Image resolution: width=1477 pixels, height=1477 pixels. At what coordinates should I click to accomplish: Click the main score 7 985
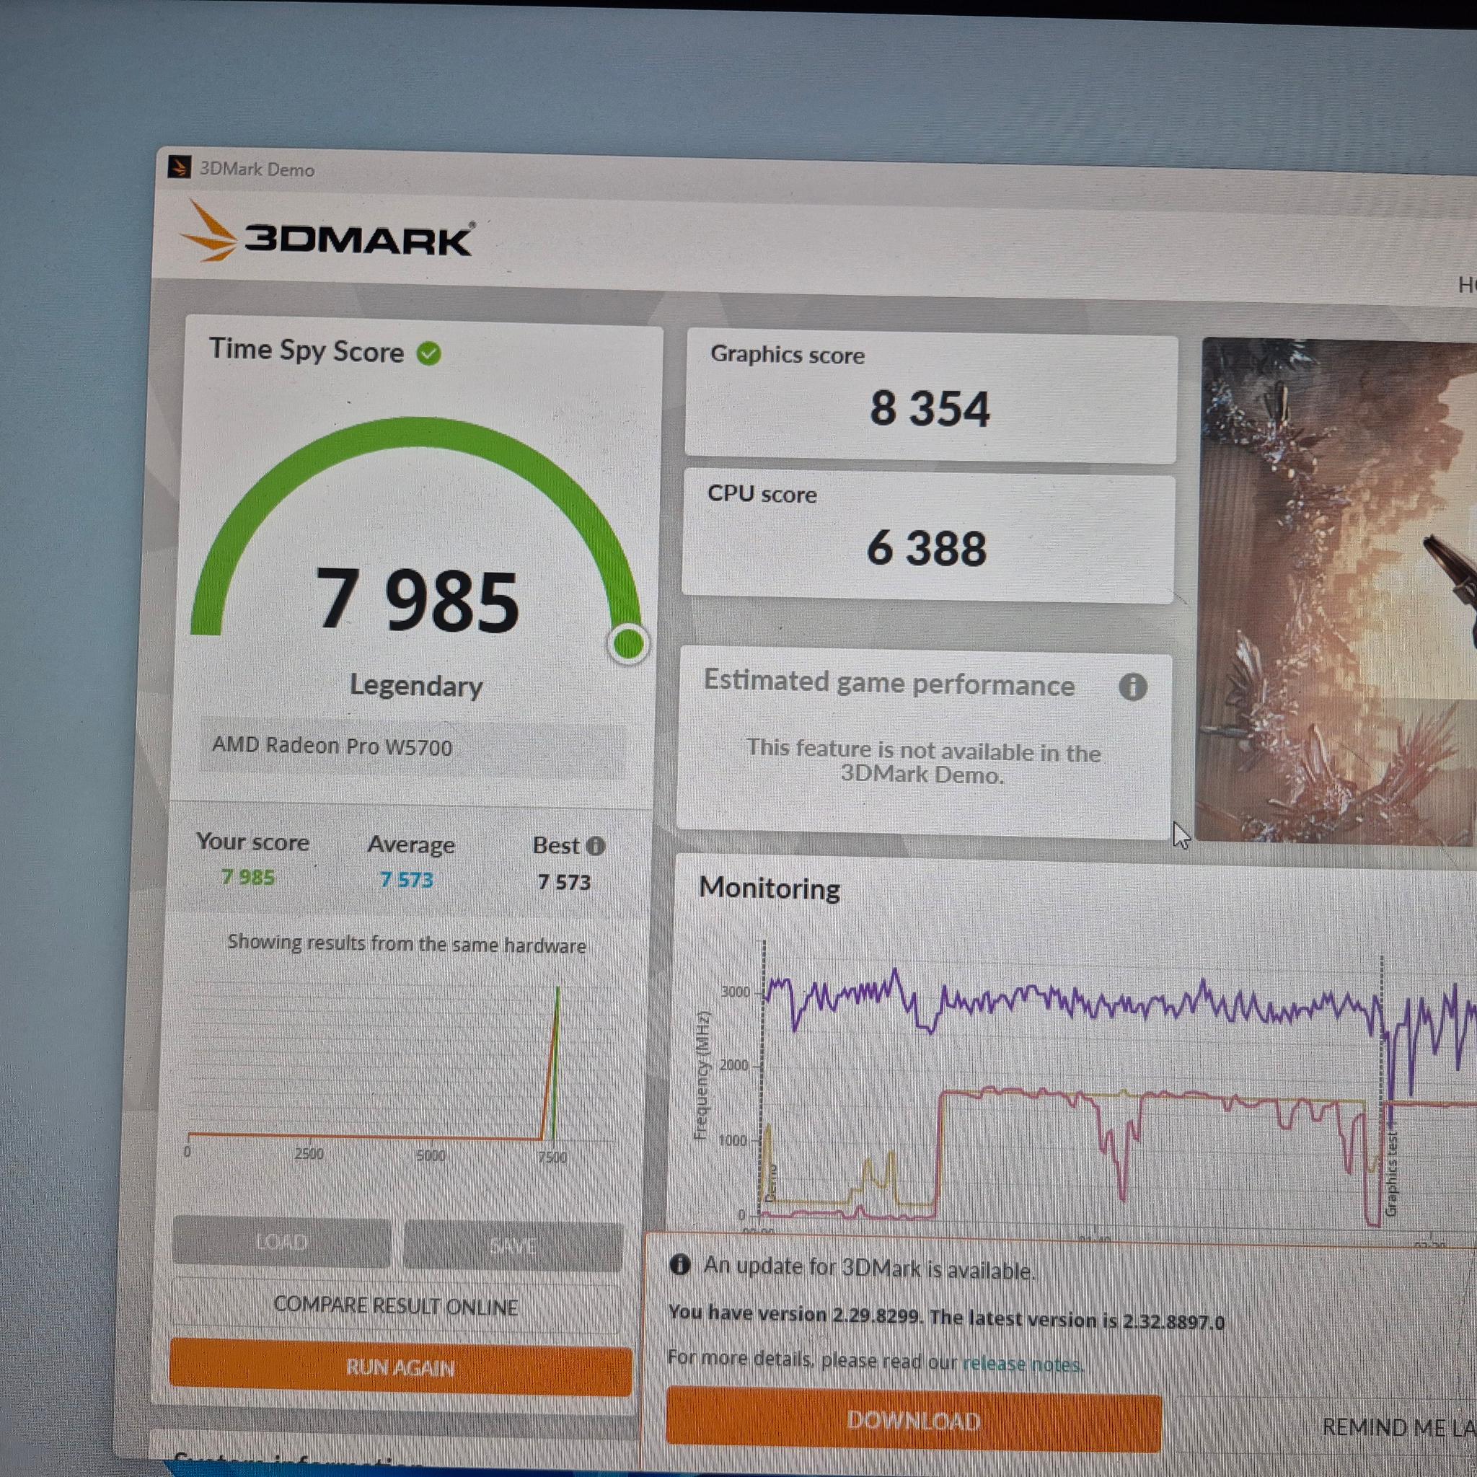(418, 601)
